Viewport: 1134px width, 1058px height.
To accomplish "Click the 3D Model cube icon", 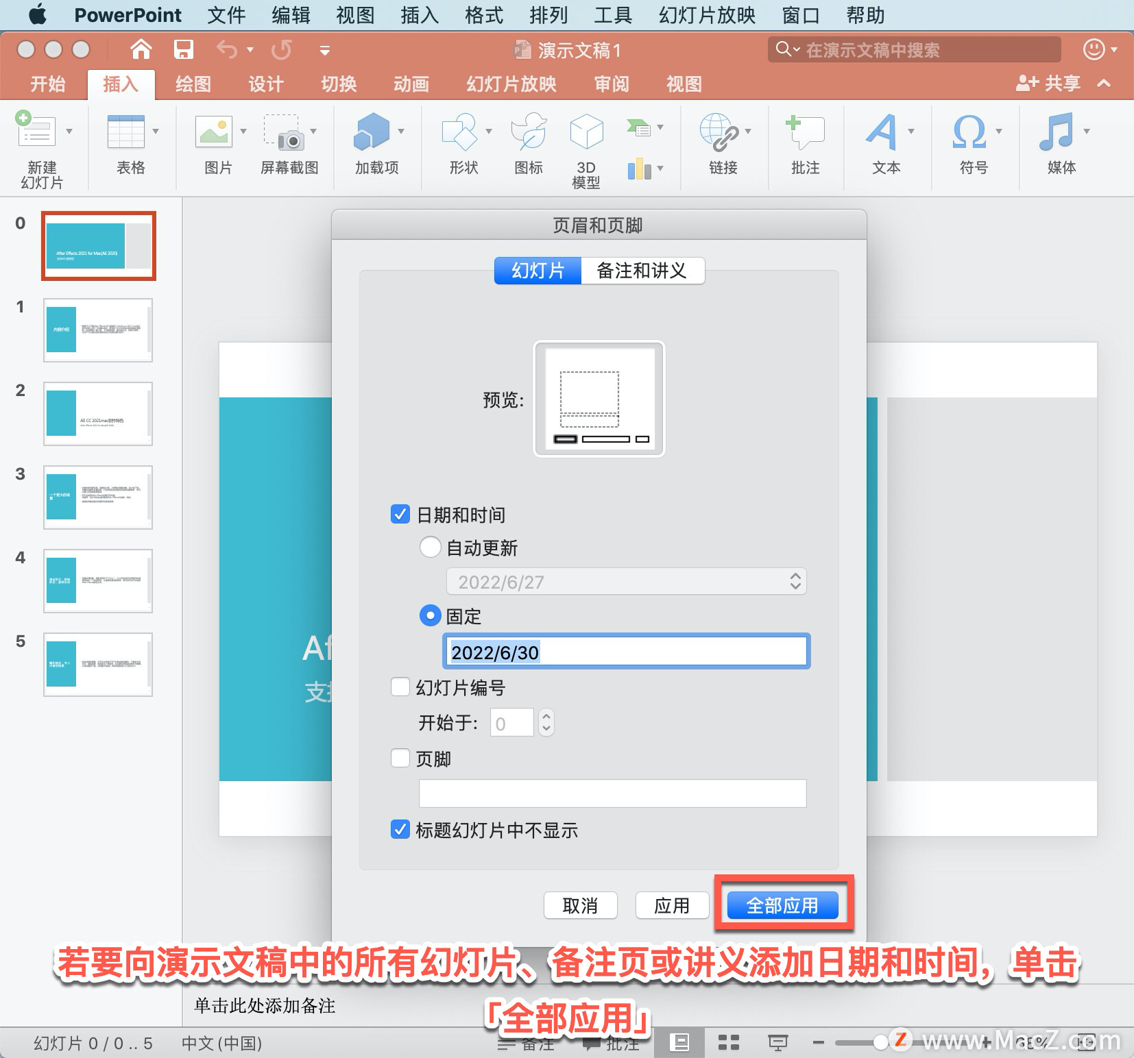I will pyautogui.click(x=586, y=131).
